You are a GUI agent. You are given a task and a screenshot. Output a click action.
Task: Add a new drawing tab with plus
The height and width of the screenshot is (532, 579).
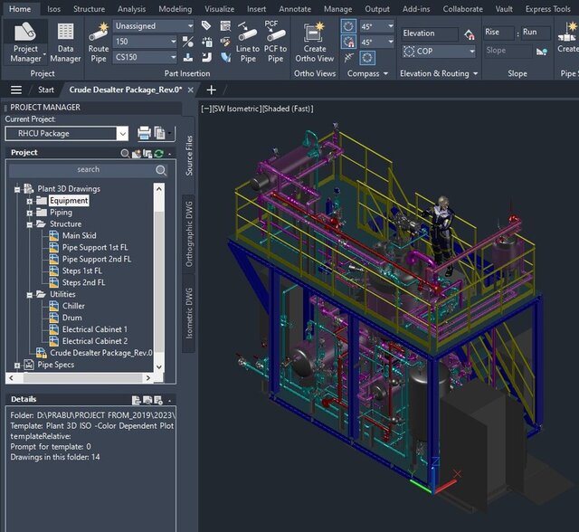[x=211, y=90]
